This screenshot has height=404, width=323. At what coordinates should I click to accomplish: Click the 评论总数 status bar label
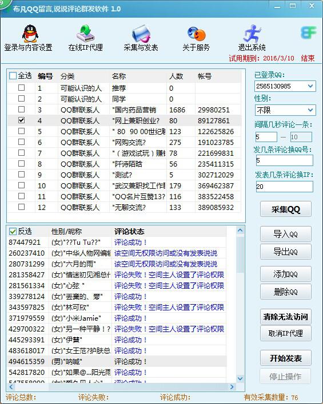click(x=21, y=397)
